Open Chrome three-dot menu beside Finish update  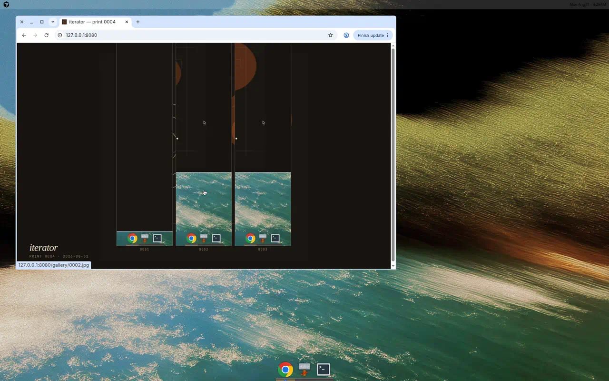[388, 35]
